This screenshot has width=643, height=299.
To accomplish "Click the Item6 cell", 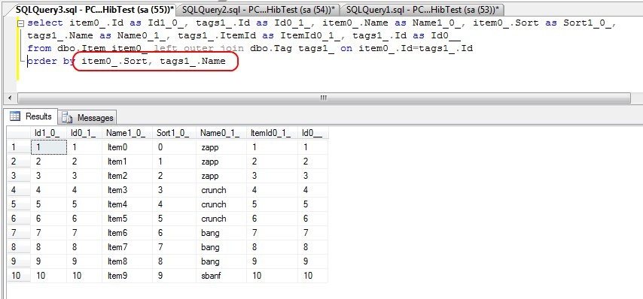I will [126, 233].
